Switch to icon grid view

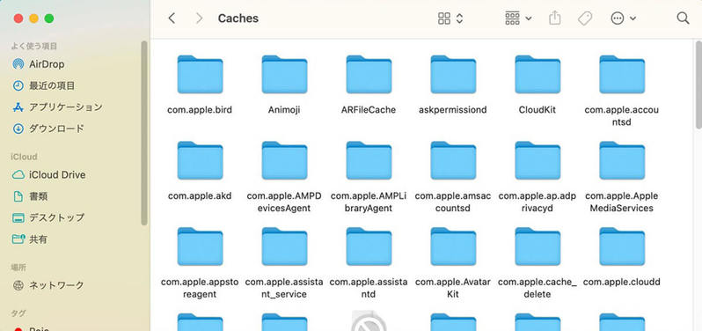[x=443, y=18]
